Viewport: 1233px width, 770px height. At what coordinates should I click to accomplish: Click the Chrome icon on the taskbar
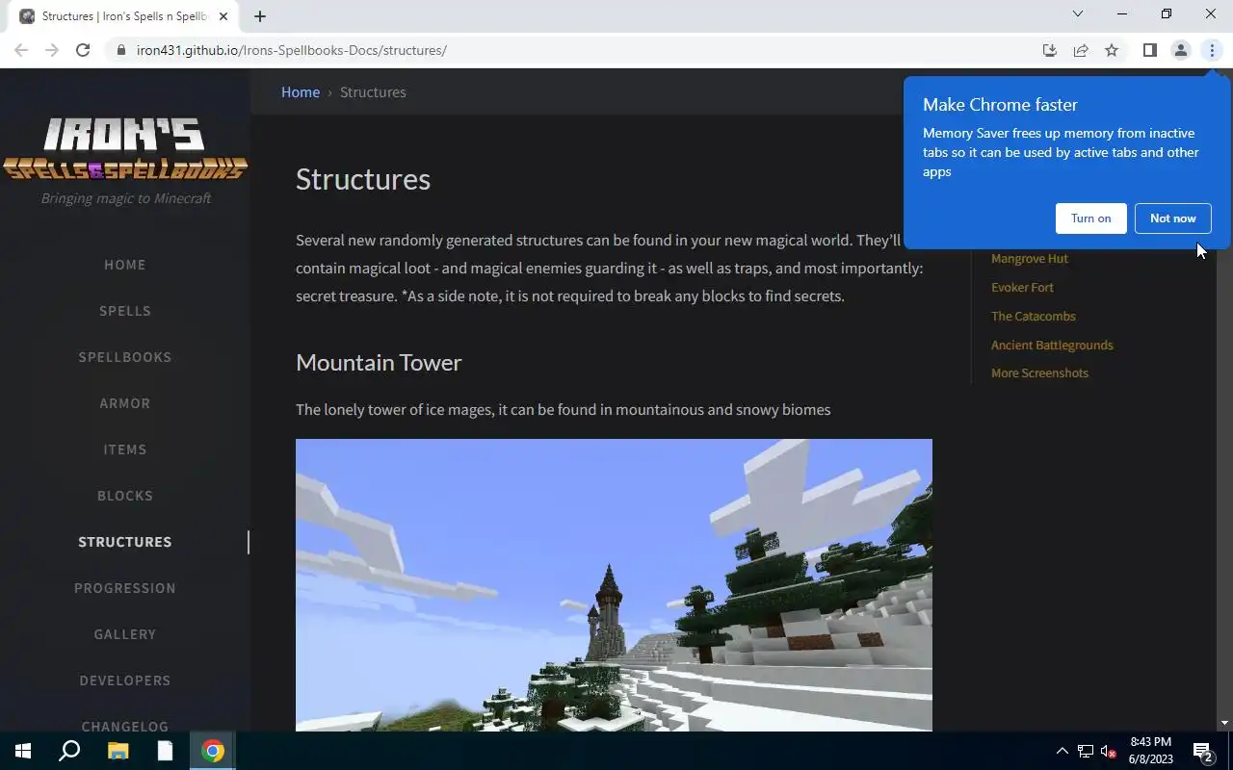[213, 751]
